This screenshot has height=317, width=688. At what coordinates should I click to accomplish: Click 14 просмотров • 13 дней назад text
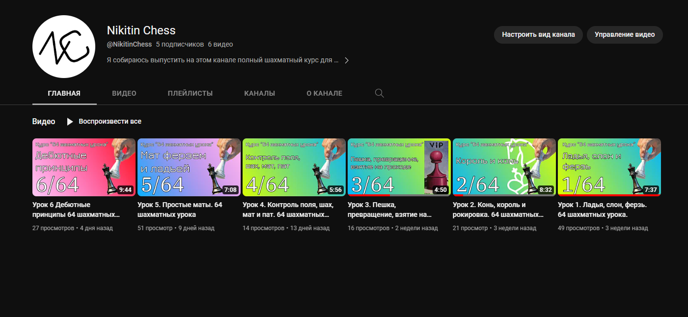click(286, 228)
